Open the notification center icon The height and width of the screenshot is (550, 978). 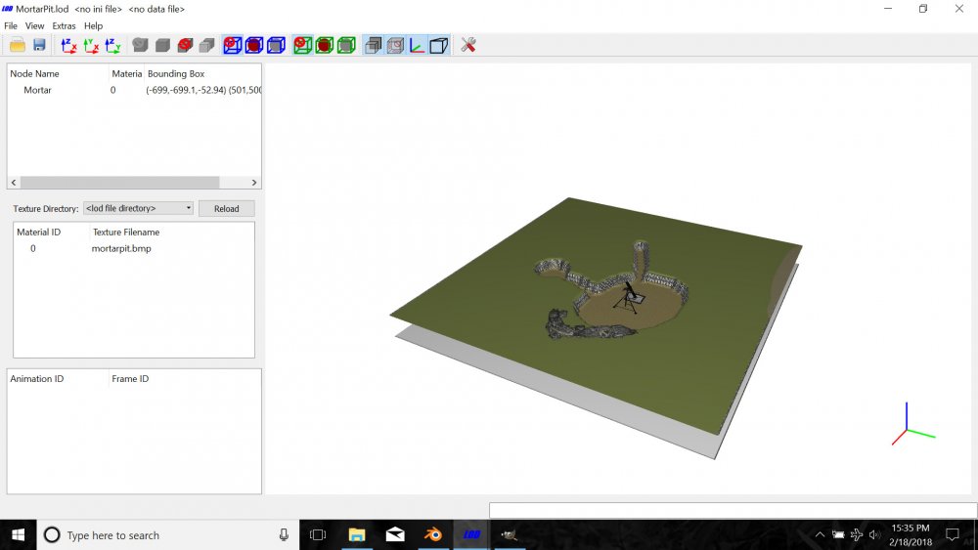953,534
